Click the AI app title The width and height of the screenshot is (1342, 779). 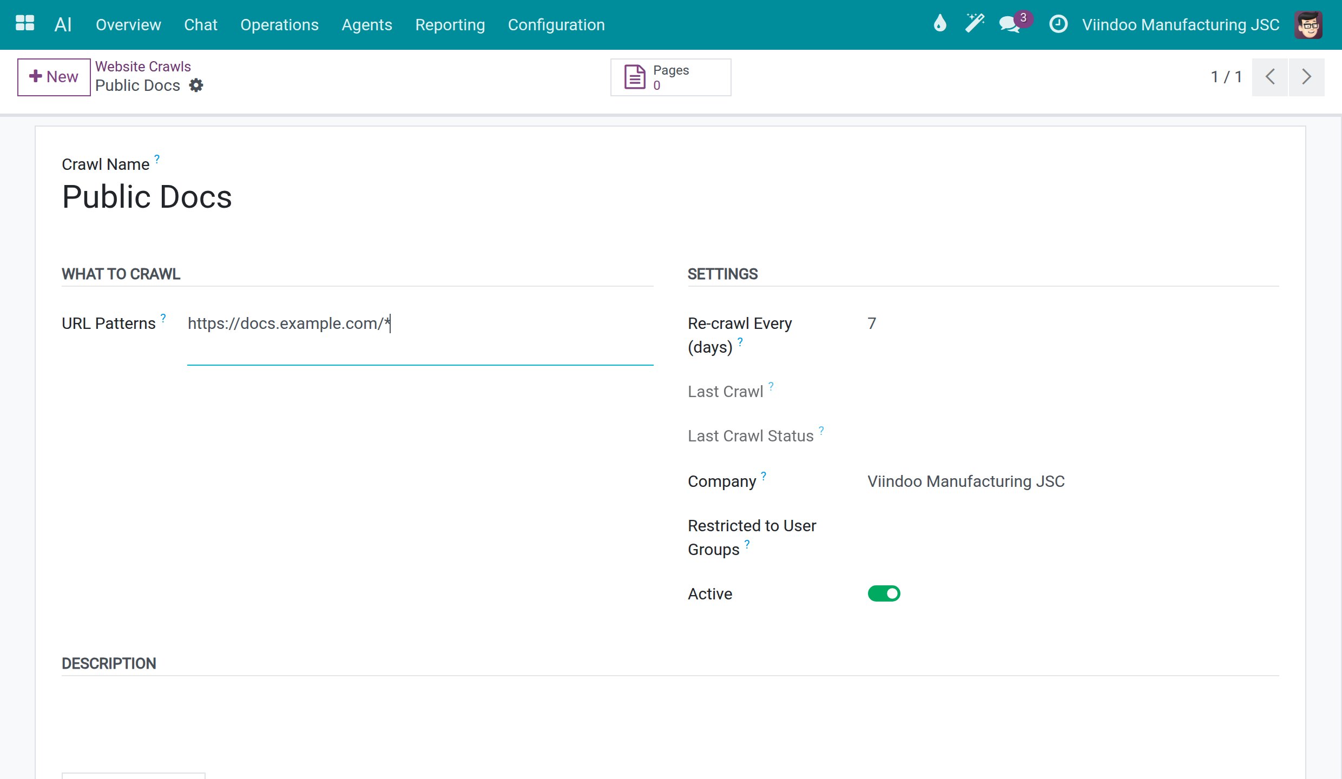(63, 25)
